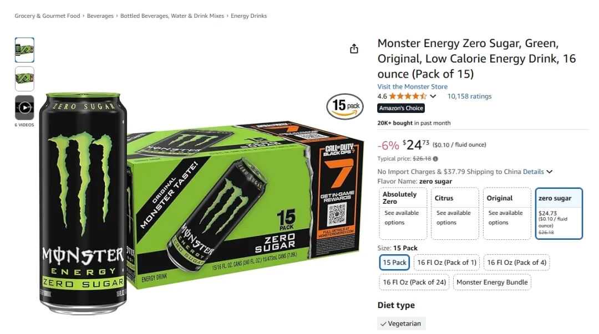The image size is (599, 334).
Task: Select 16 Fl Oz (Pack of 24) size
Action: tap(414, 282)
